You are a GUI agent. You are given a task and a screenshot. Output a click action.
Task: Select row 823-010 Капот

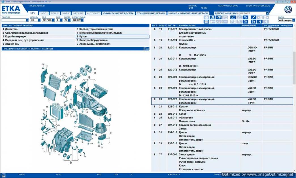pyautogui.click(x=222, y=114)
